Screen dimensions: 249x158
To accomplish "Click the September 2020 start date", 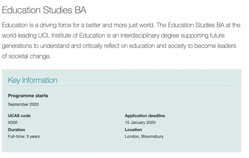I will 23,104.
